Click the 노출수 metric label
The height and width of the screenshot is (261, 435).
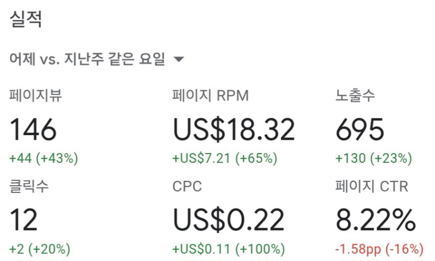click(x=355, y=95)
